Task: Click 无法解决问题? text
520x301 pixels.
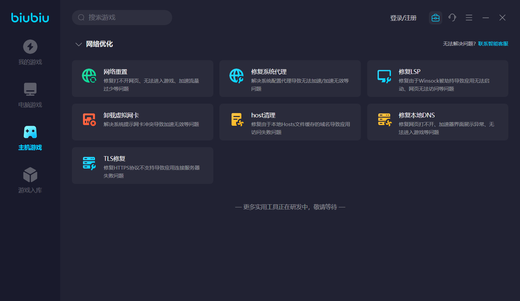Action: (x=459, y=44)
